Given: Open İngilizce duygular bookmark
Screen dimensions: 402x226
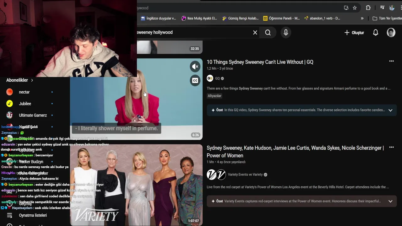Looking at the screenshot, I should (x=158, y=18).
